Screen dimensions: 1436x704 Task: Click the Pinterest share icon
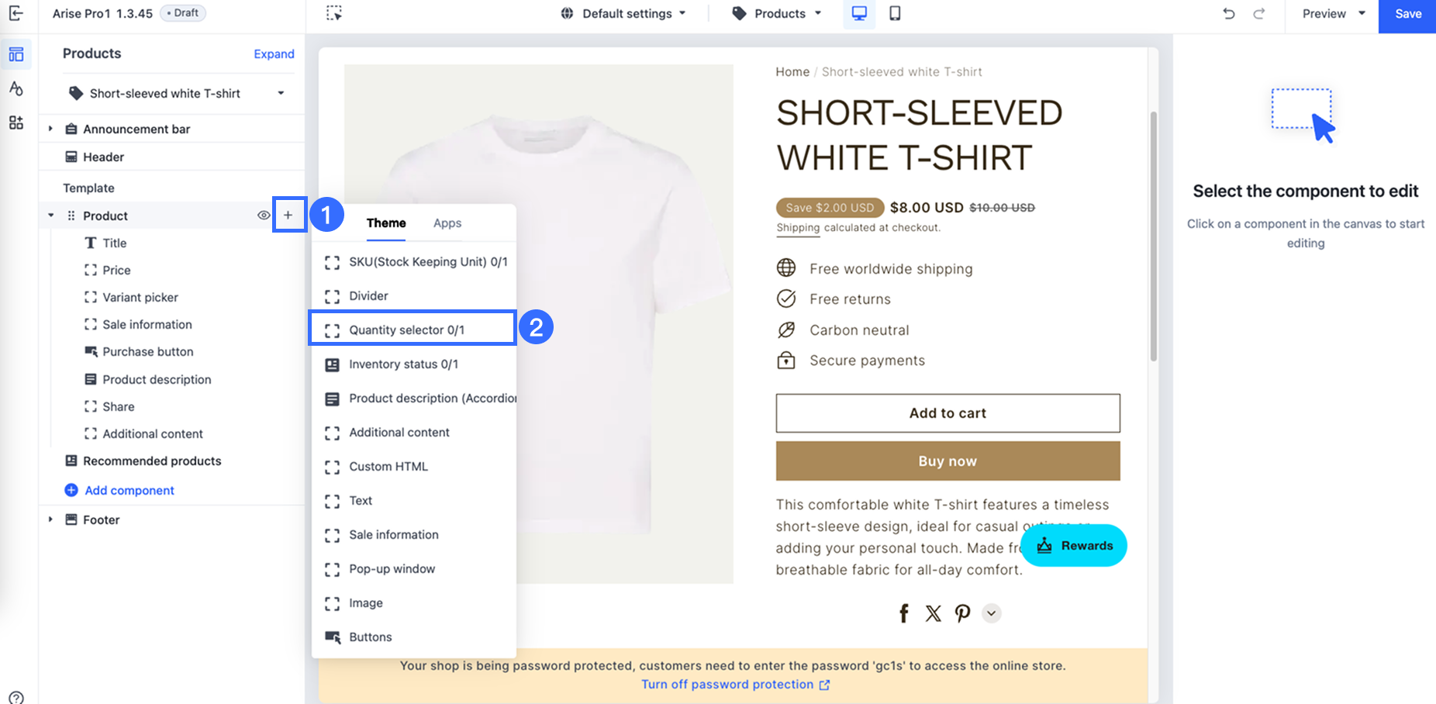962,613
